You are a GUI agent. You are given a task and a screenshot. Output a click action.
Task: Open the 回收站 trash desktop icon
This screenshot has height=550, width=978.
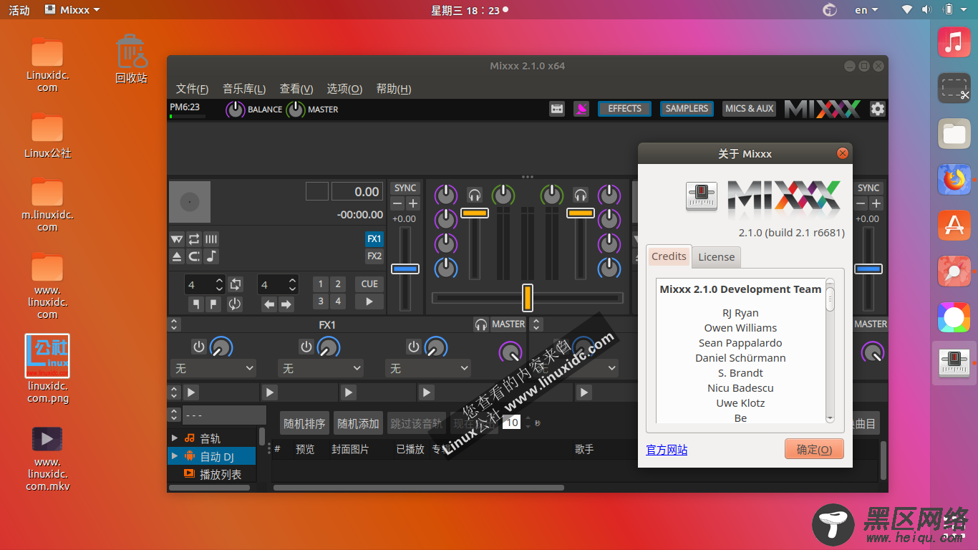pos(131,59)
